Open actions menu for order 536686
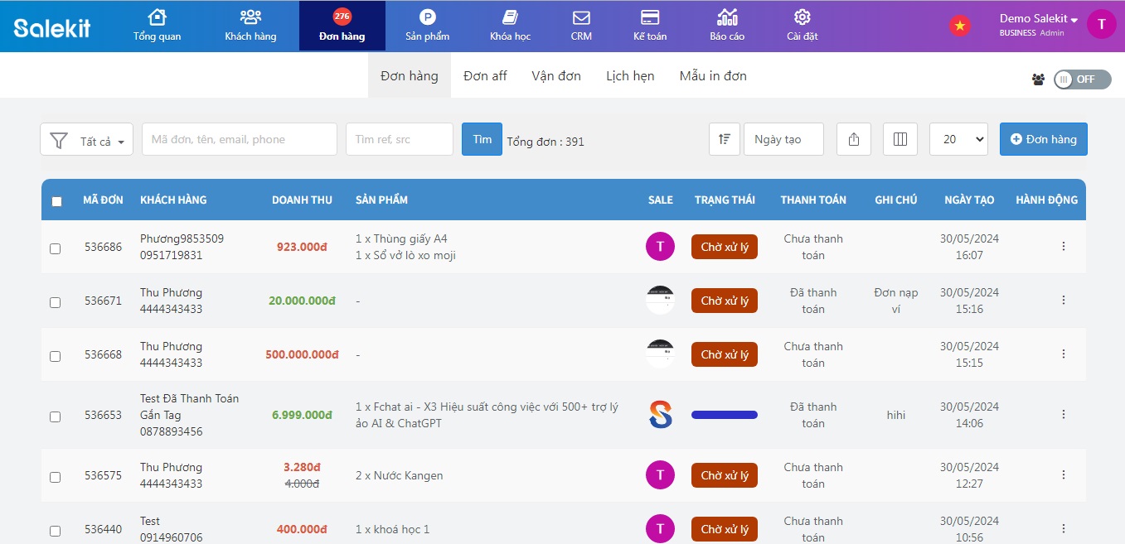 tap(1064, 247)
